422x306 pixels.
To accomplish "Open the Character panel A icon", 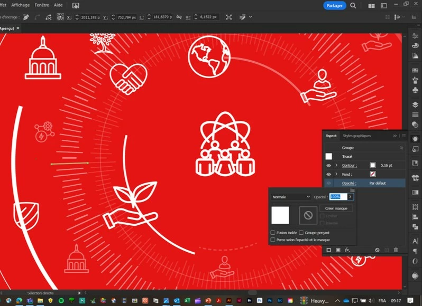I will [415, 241].
